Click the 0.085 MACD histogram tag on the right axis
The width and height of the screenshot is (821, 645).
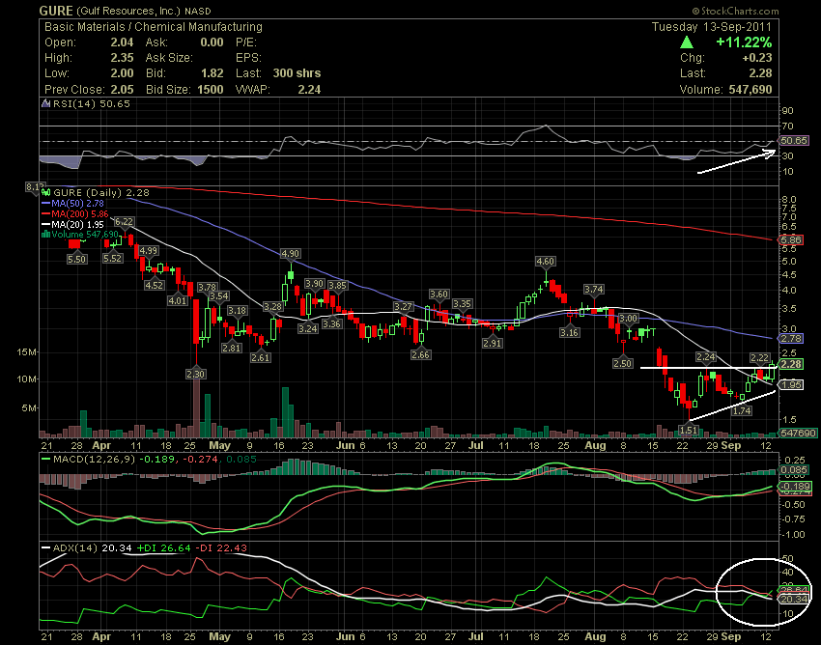(793, 469)
